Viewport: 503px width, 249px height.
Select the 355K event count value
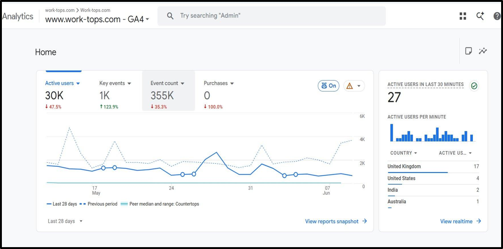point(163,96)
